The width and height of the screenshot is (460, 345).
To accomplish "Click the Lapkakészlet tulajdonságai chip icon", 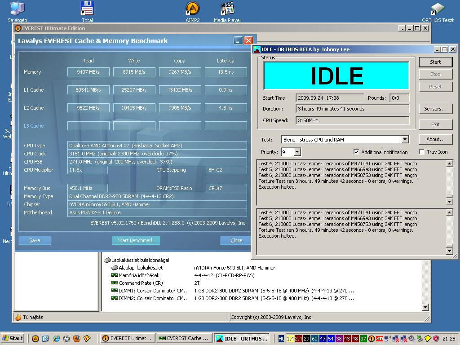I will (107, 260).
